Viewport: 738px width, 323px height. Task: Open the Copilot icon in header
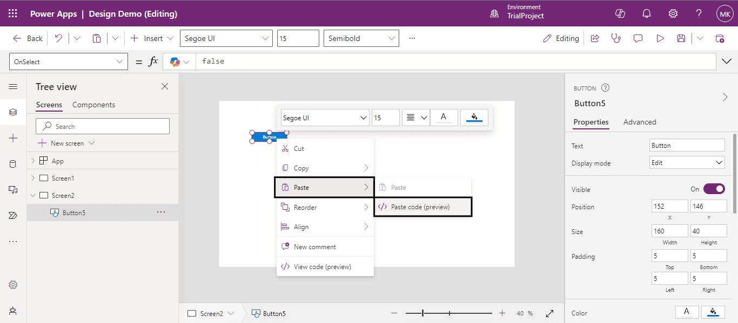620,13
